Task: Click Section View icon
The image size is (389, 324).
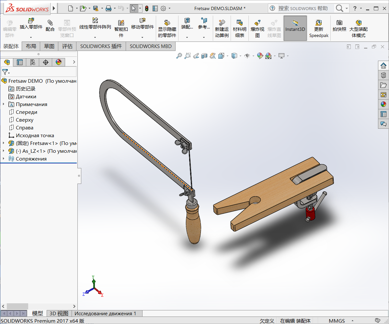Action: pos(204,56)
